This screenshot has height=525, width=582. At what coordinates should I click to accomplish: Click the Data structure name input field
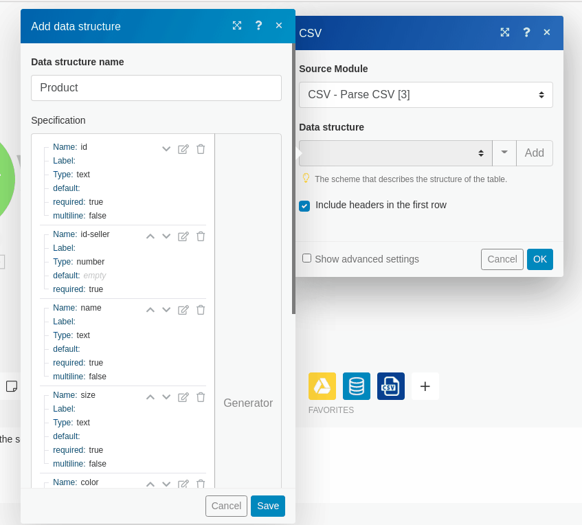156,88
